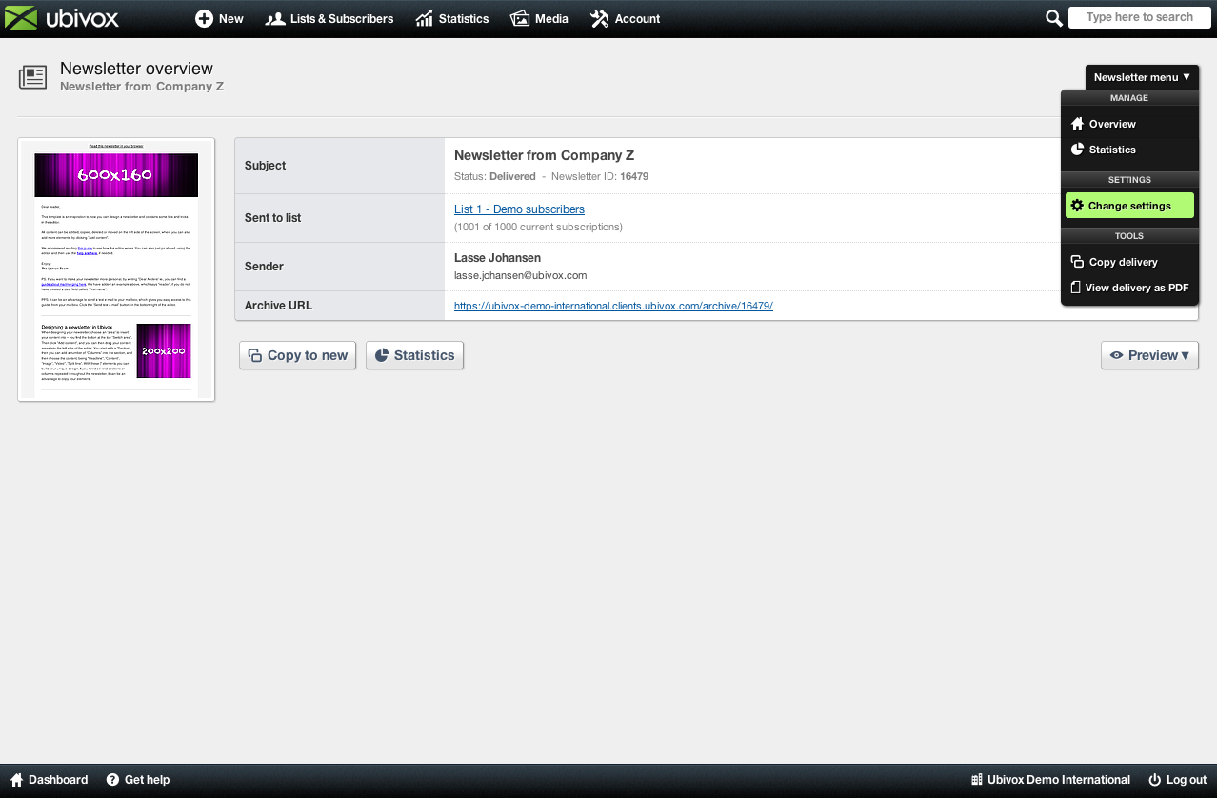Screen dimensions: 1217x798
Task: Open the archive URL link
Action: pos(613,306)
